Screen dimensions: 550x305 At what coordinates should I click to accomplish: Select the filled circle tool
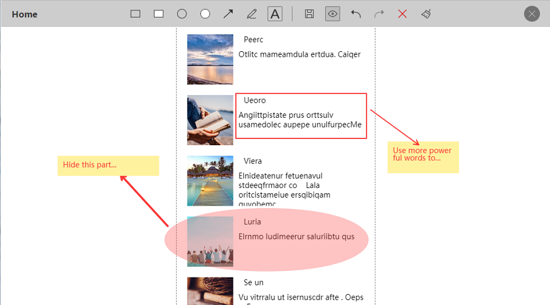(205, 14)
